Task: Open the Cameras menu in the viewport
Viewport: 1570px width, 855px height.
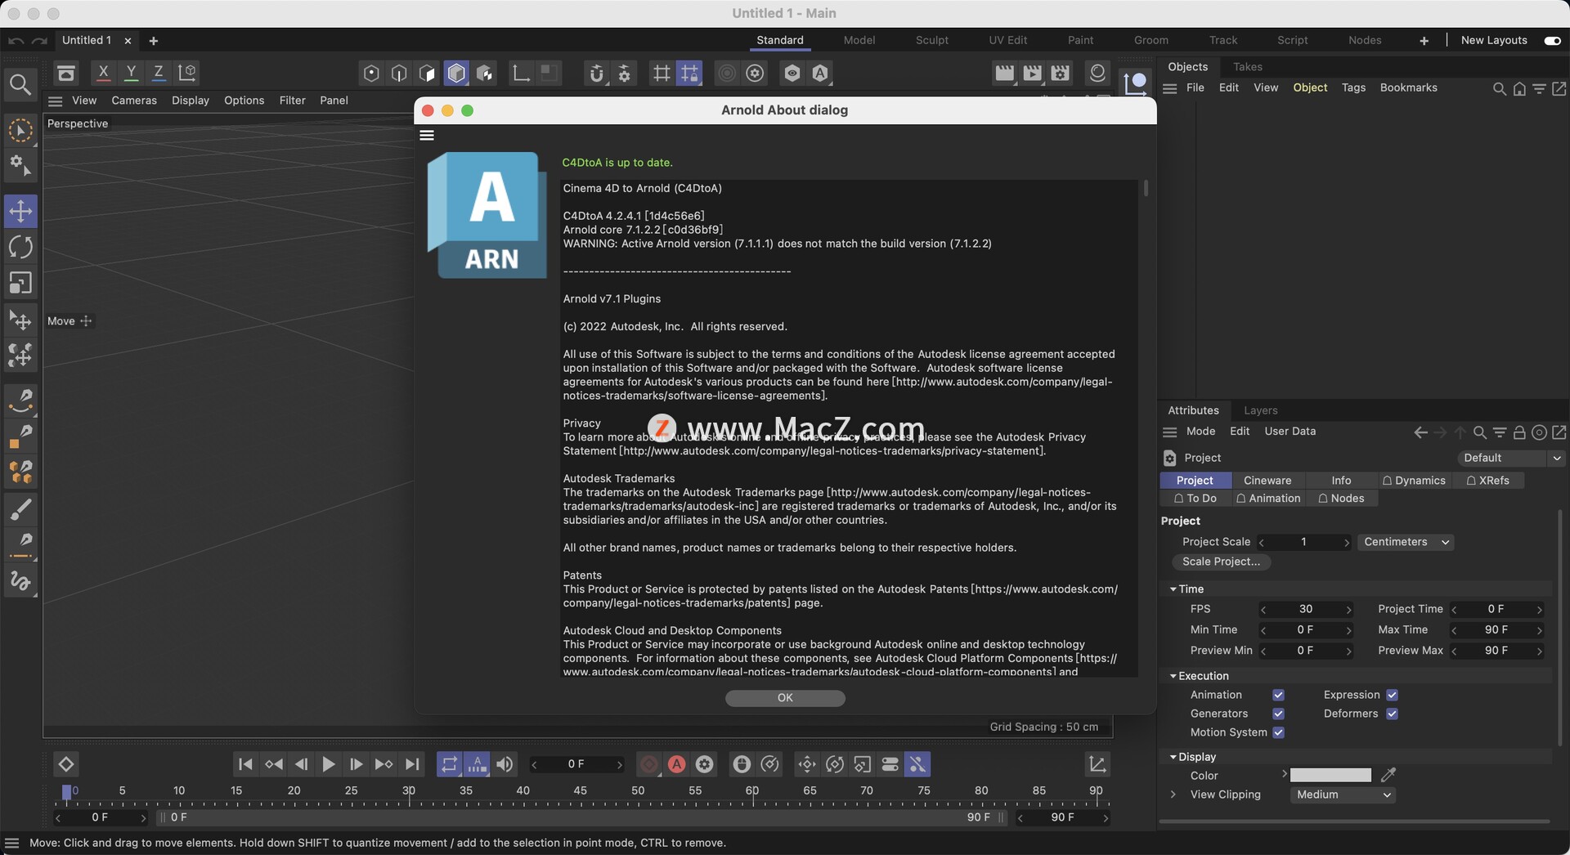Action: point(134,100)
